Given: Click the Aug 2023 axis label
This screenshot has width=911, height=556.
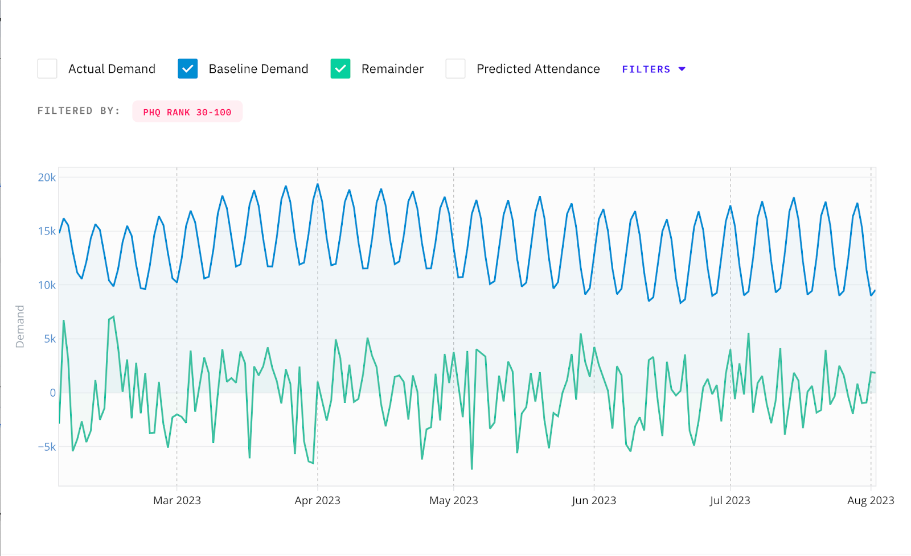Looking at the screenshot, I should tap(871, 501).
